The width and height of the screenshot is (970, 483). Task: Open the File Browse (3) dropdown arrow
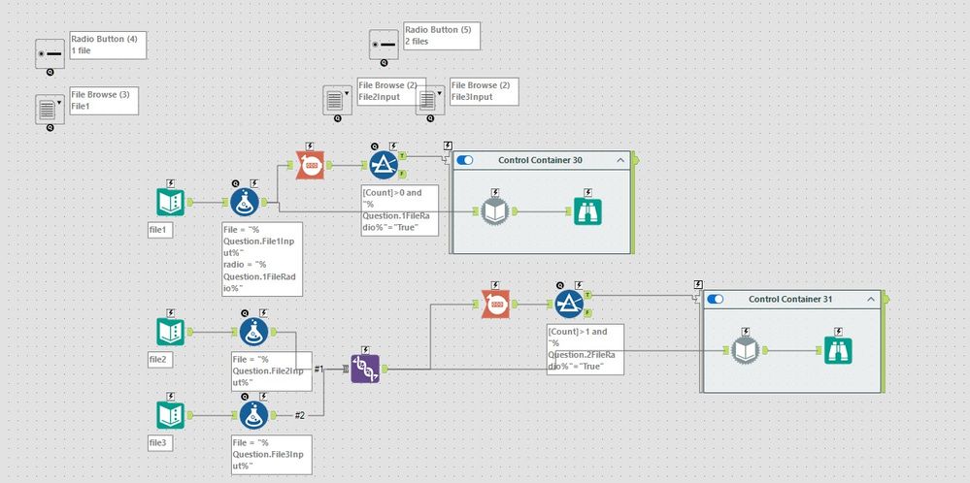(x=59, y=103)
